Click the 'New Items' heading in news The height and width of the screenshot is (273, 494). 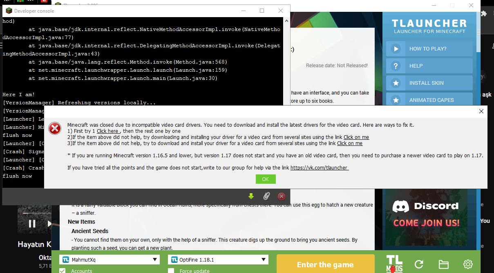(81, 222)
